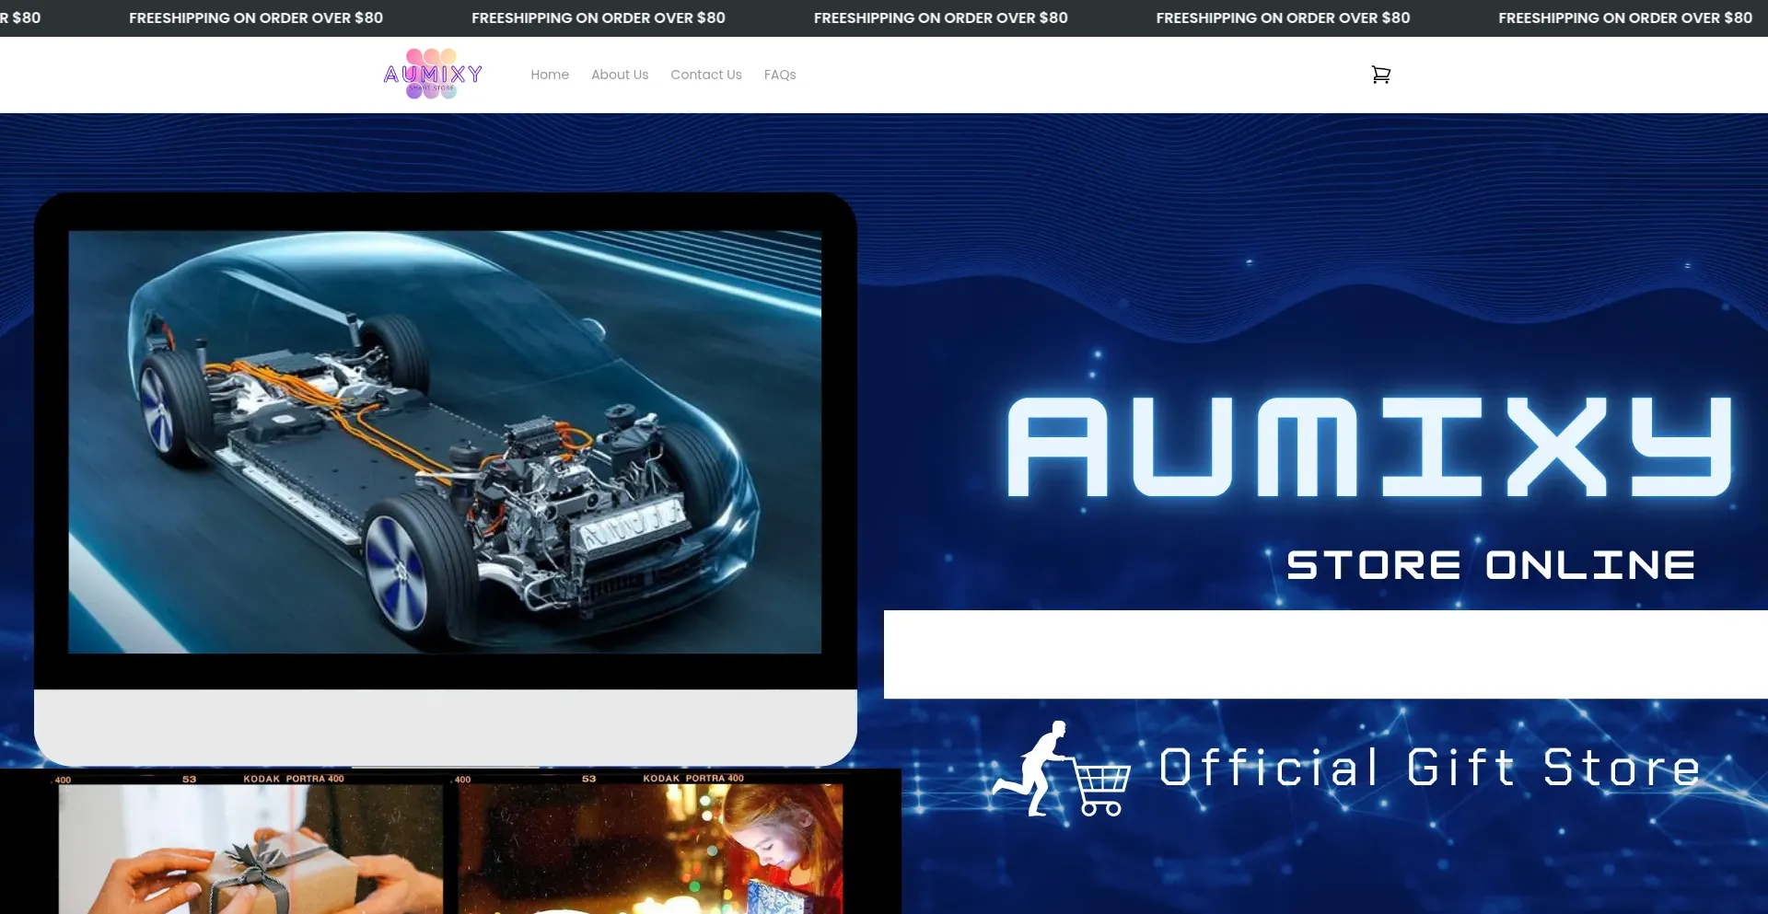Follow the Contact Us link
This screenshot has width=1768, height=914.
pyautogui.click(x=706, y=75)
